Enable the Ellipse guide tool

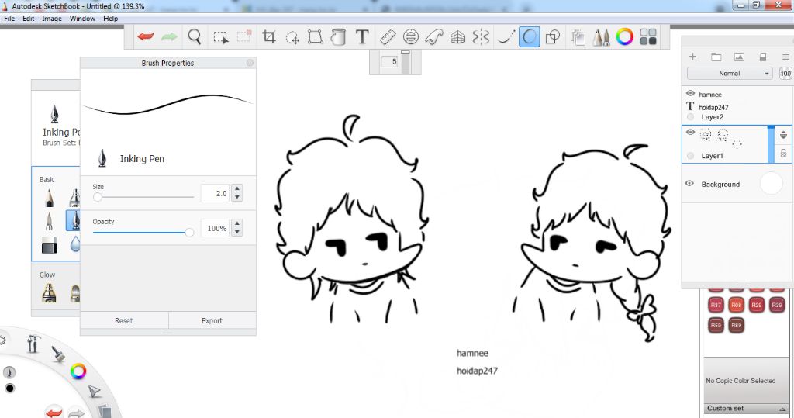coord(411,36)
